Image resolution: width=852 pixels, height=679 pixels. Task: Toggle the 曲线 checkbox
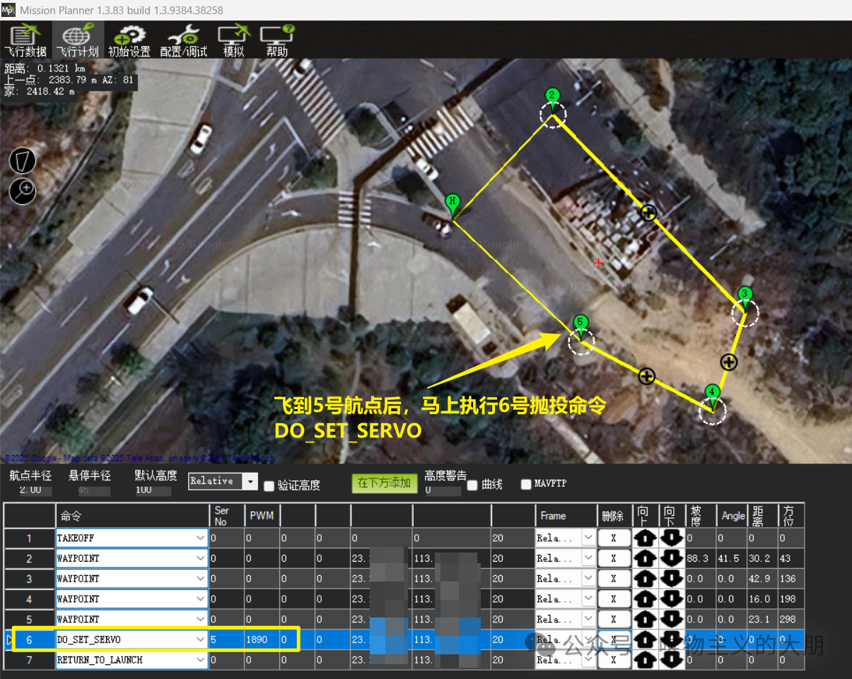tap(472, 485)
